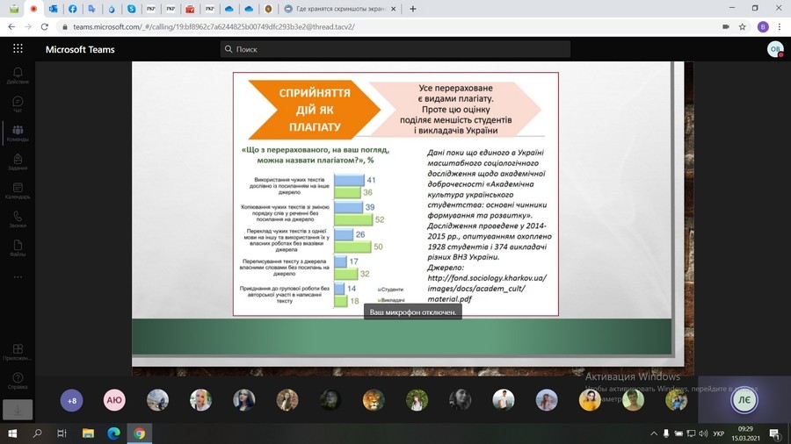
Task: Click the shared slide with plagiarism chart
Action: pos(395,194)
